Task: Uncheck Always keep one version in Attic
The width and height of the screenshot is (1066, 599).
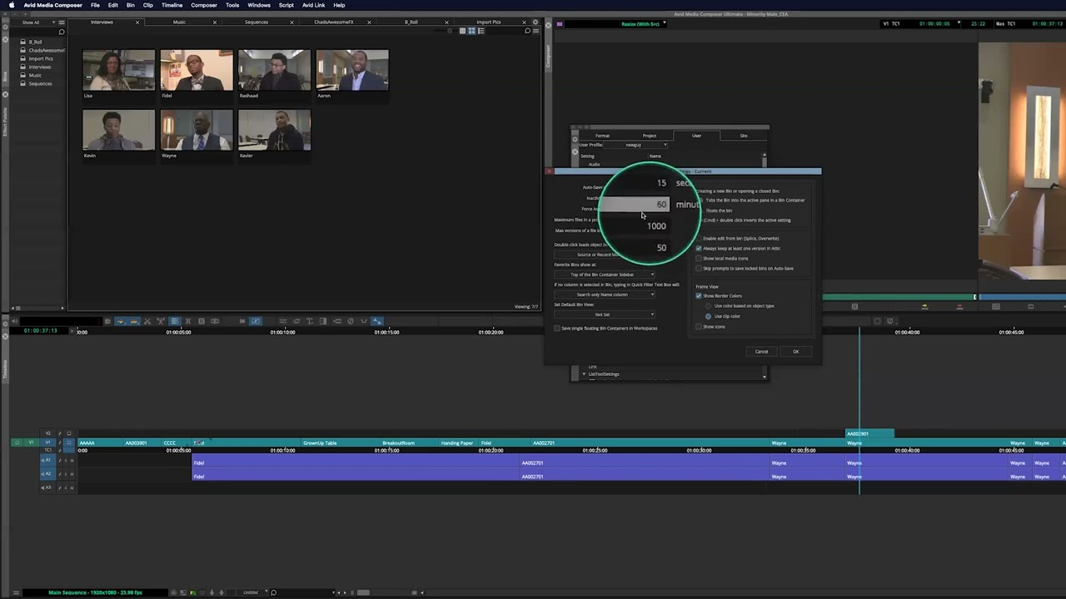Action: pyautogui.click(x=699, y=248)
